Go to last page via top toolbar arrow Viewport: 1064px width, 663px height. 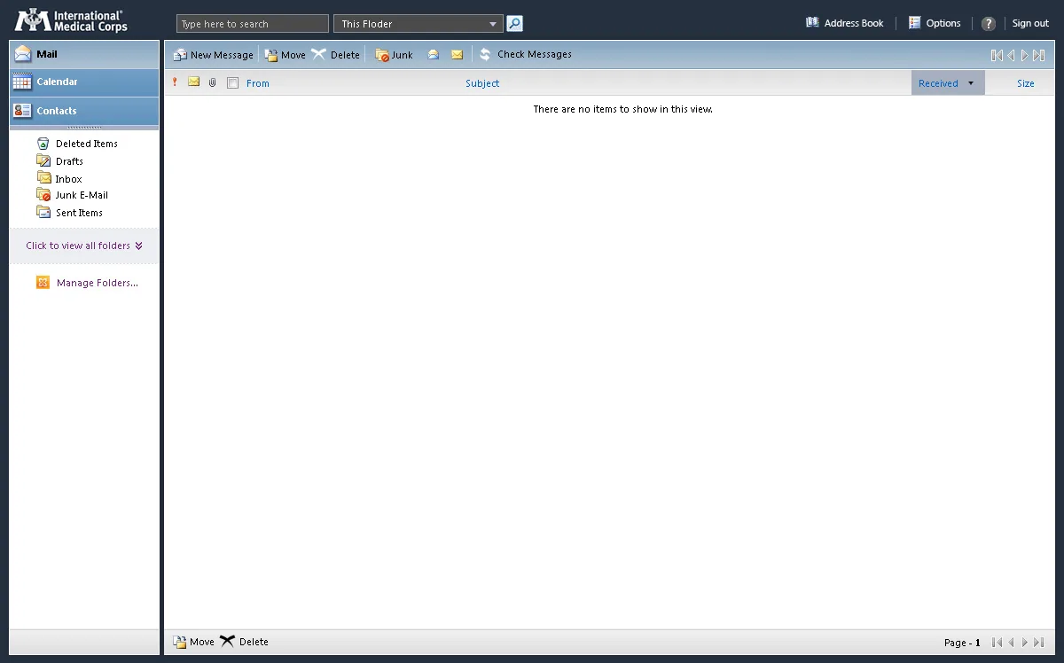click(x=1039, y=56)
